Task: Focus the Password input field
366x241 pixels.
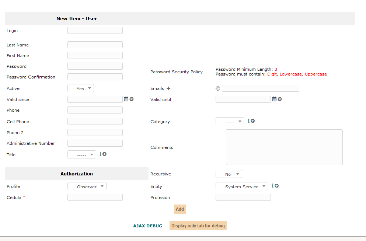Action: [95, 66]
